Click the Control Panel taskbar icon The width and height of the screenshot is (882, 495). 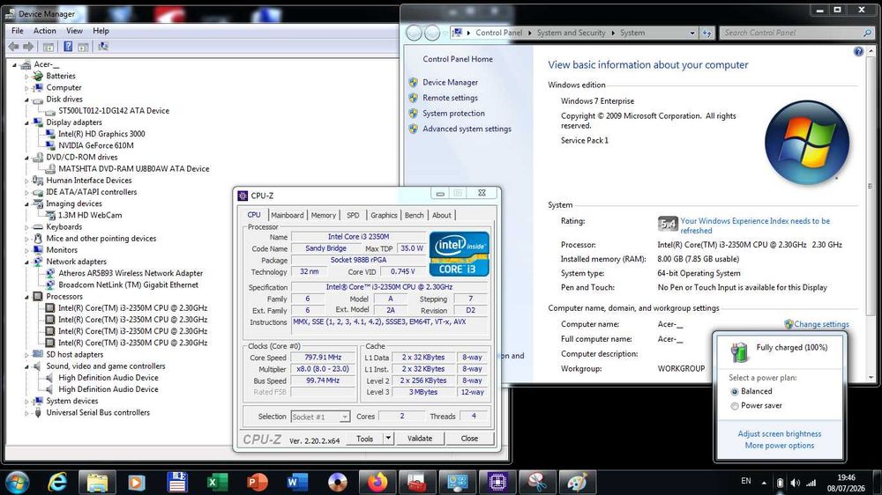(x=457, y=482)
